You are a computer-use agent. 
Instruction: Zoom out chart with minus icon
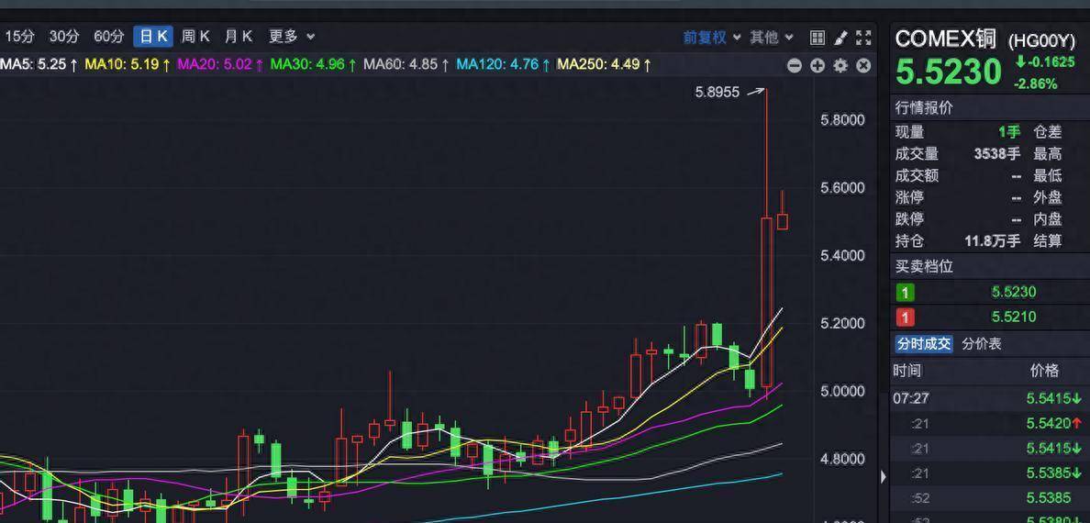795,65
